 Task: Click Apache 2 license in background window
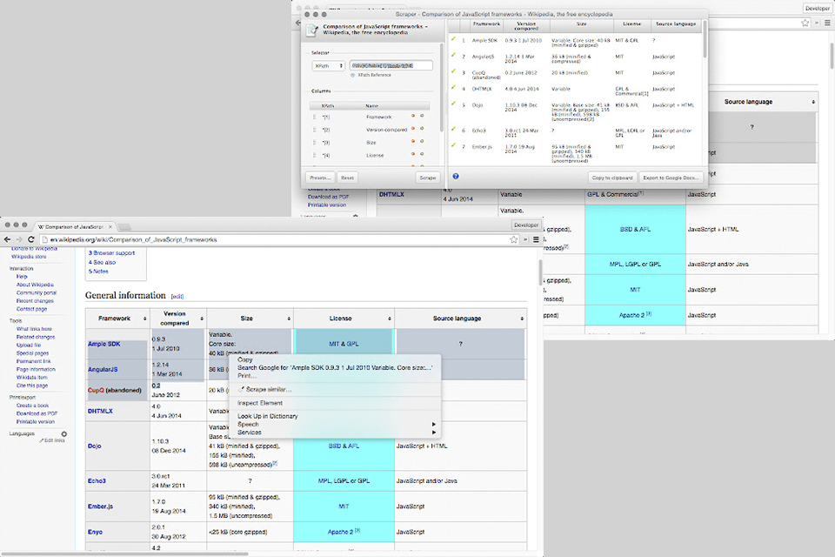pos(631,315)
